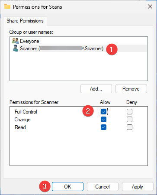Image resolution: width=157 pixels, height=195 pixels.
Task: Click the Full Control permission label
Action: (26, 112)
